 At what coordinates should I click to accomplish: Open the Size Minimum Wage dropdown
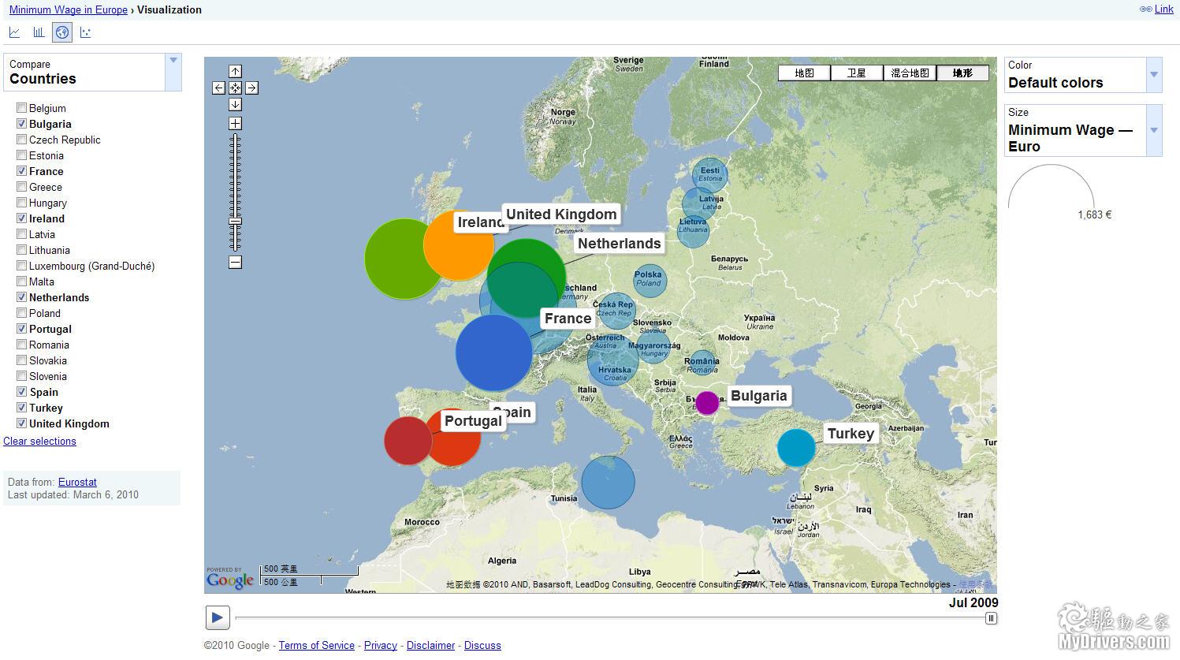click(1153, 130)
